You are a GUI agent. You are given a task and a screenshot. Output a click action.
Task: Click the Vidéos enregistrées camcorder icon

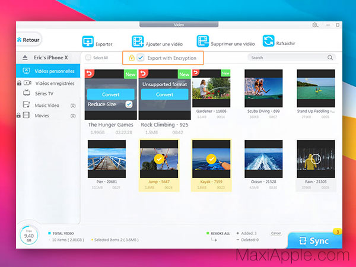pyautogui.click(x=27, y=83)
